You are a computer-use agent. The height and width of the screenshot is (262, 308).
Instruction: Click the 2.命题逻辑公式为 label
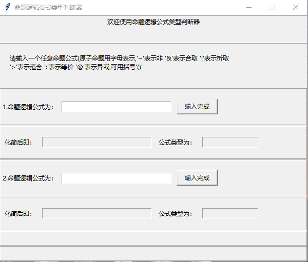coord(28,178)
